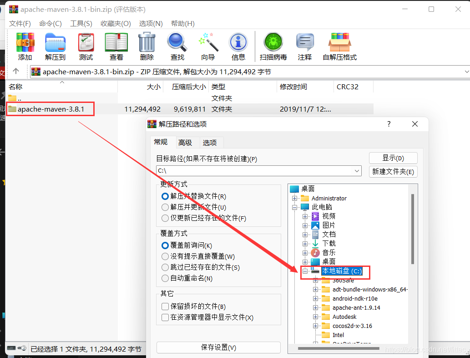Click the 测试 (Test) toolbar icon
Screen dimensions: 470x358
pos(86,43)
